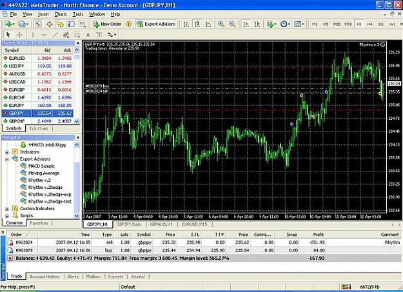Switch chart to candlesticks icon

[x=197, y=24]
